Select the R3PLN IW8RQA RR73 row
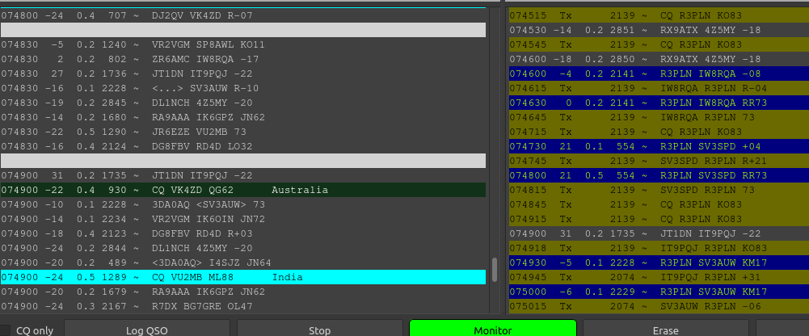Viewport: 809px width, 336px height. (659, 103)
